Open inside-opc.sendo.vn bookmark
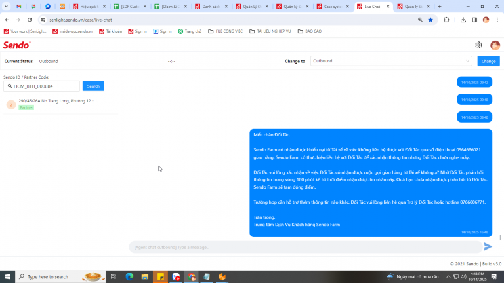The height and width of the screenshot is (283, 504). click(x=73, y=31)
